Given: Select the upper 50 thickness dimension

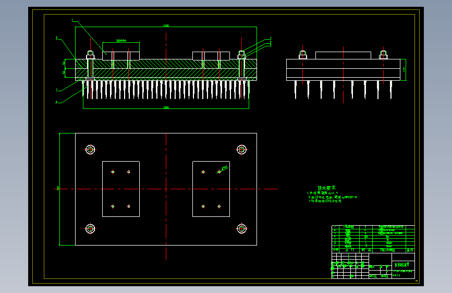Looking at the screenshot, I should point(64,63).
